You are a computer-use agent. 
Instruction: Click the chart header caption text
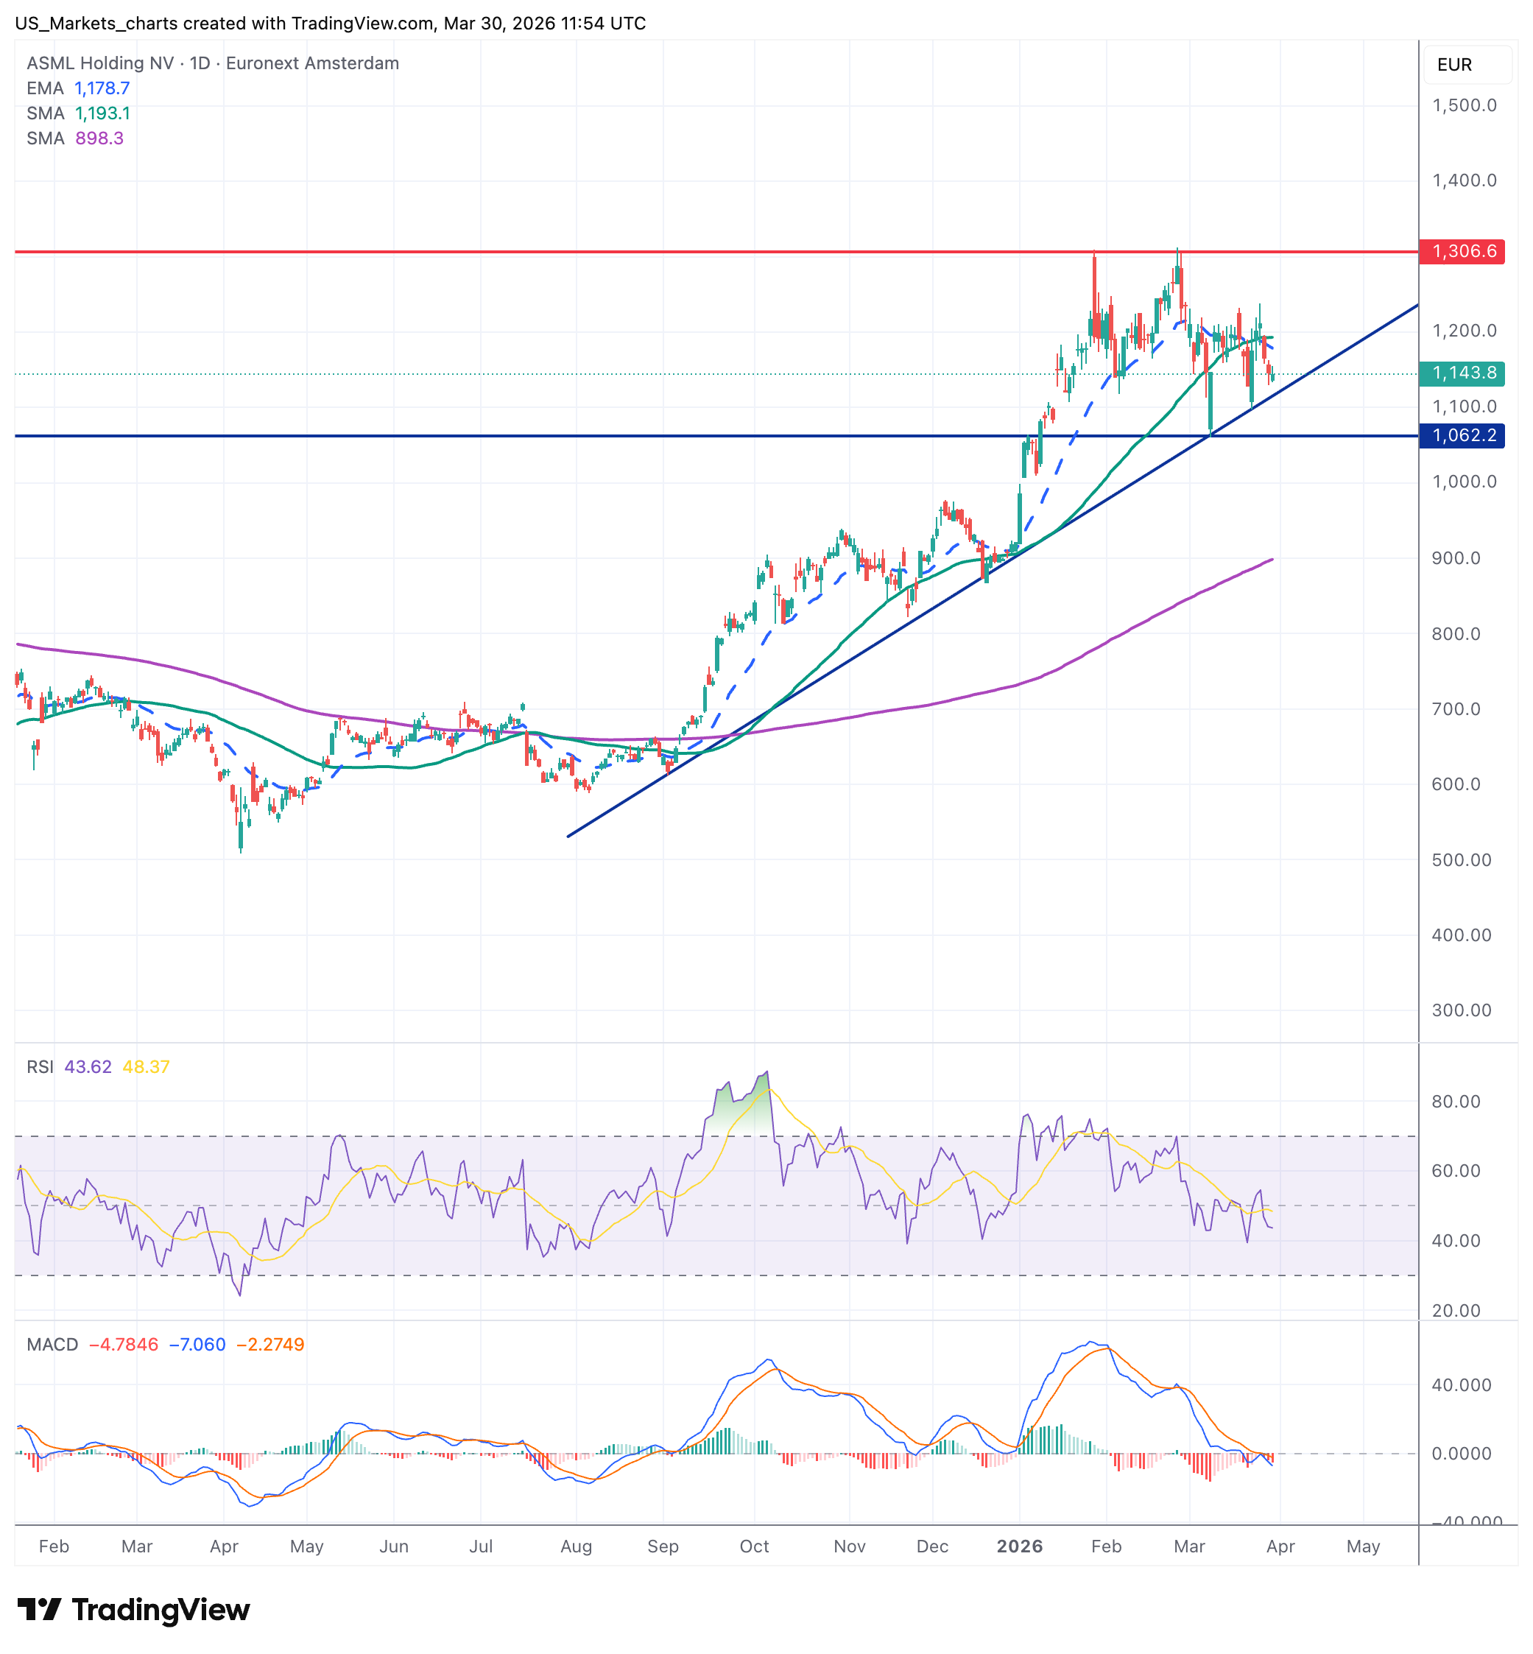(330, 24)
